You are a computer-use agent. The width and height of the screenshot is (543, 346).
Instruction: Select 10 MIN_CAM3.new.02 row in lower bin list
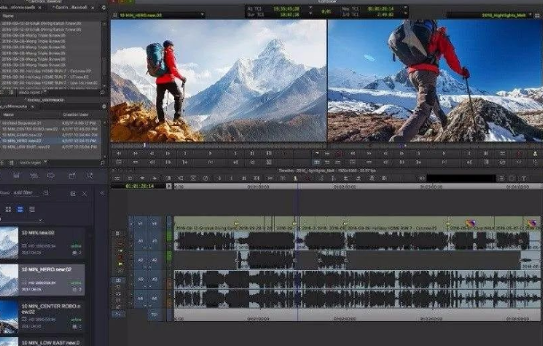(50, 135)
